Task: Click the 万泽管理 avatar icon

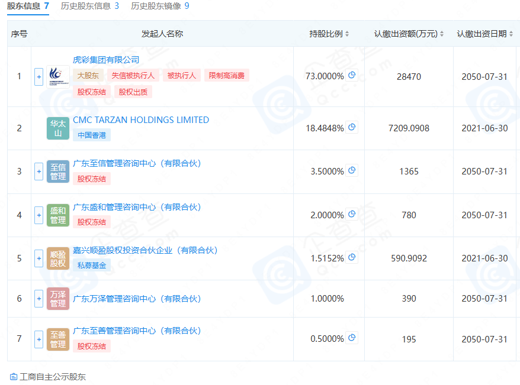Action: coord(58,299)
